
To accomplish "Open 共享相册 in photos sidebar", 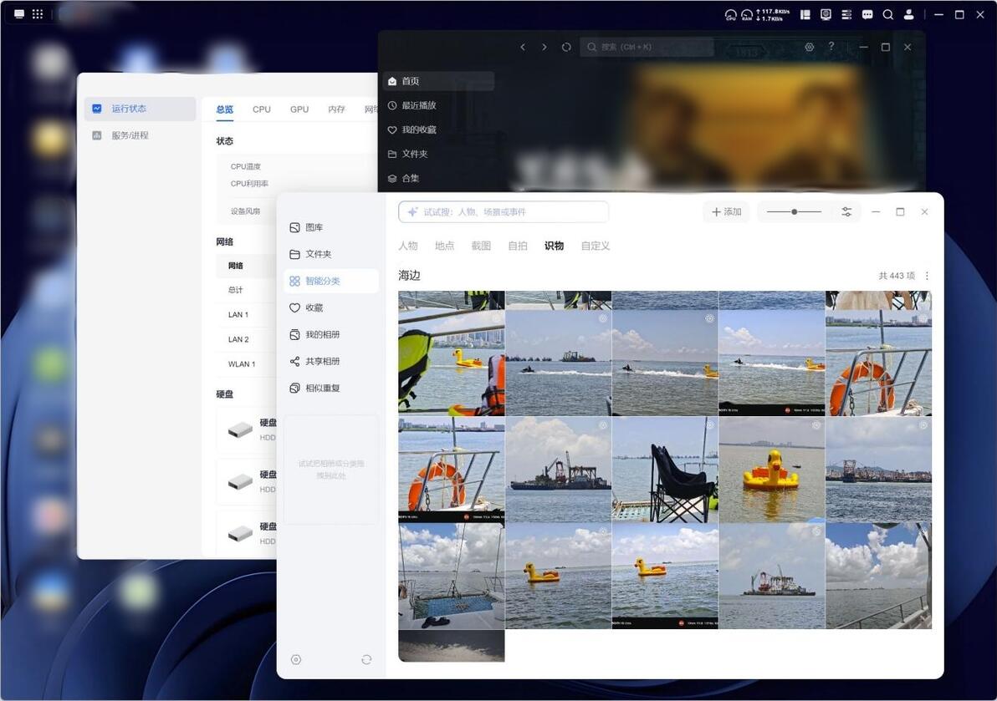I will pos(330,361).
